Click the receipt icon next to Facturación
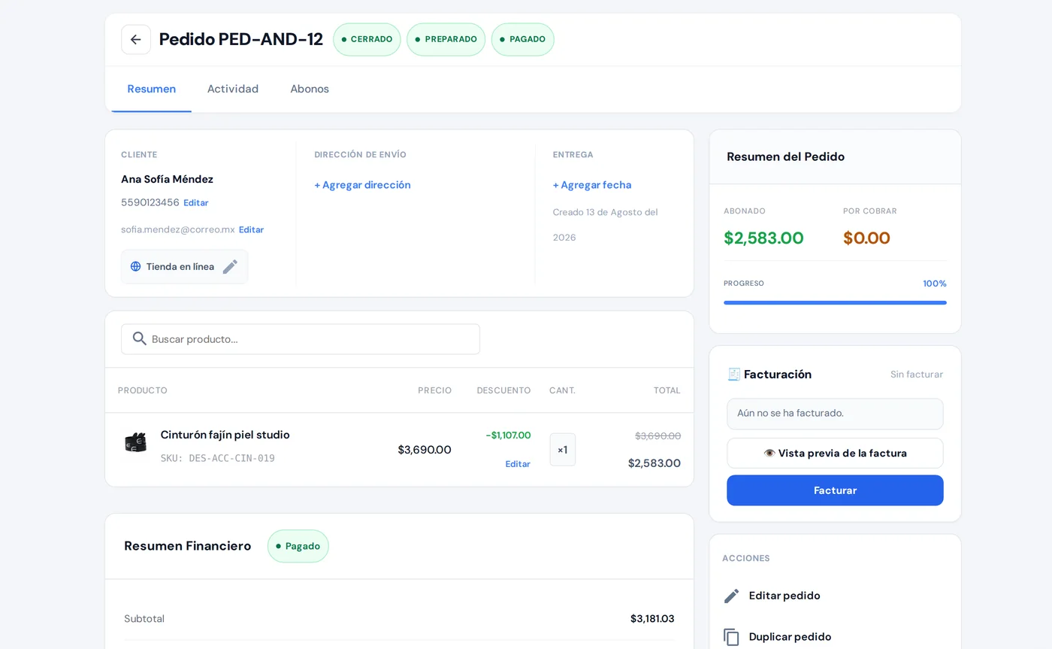The image size is (1052, 649). point(734,375)
